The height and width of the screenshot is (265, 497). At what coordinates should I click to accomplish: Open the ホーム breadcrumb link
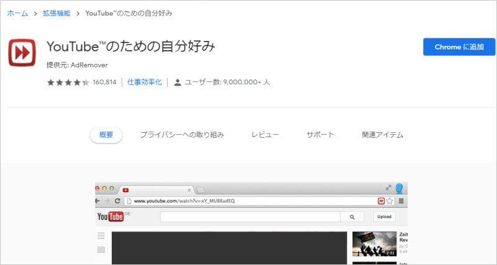coord(17,13)
